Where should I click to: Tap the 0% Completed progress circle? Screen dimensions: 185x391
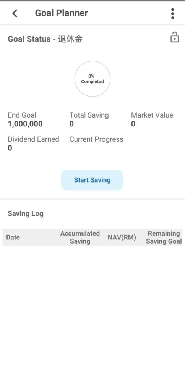tap(92, 79)
